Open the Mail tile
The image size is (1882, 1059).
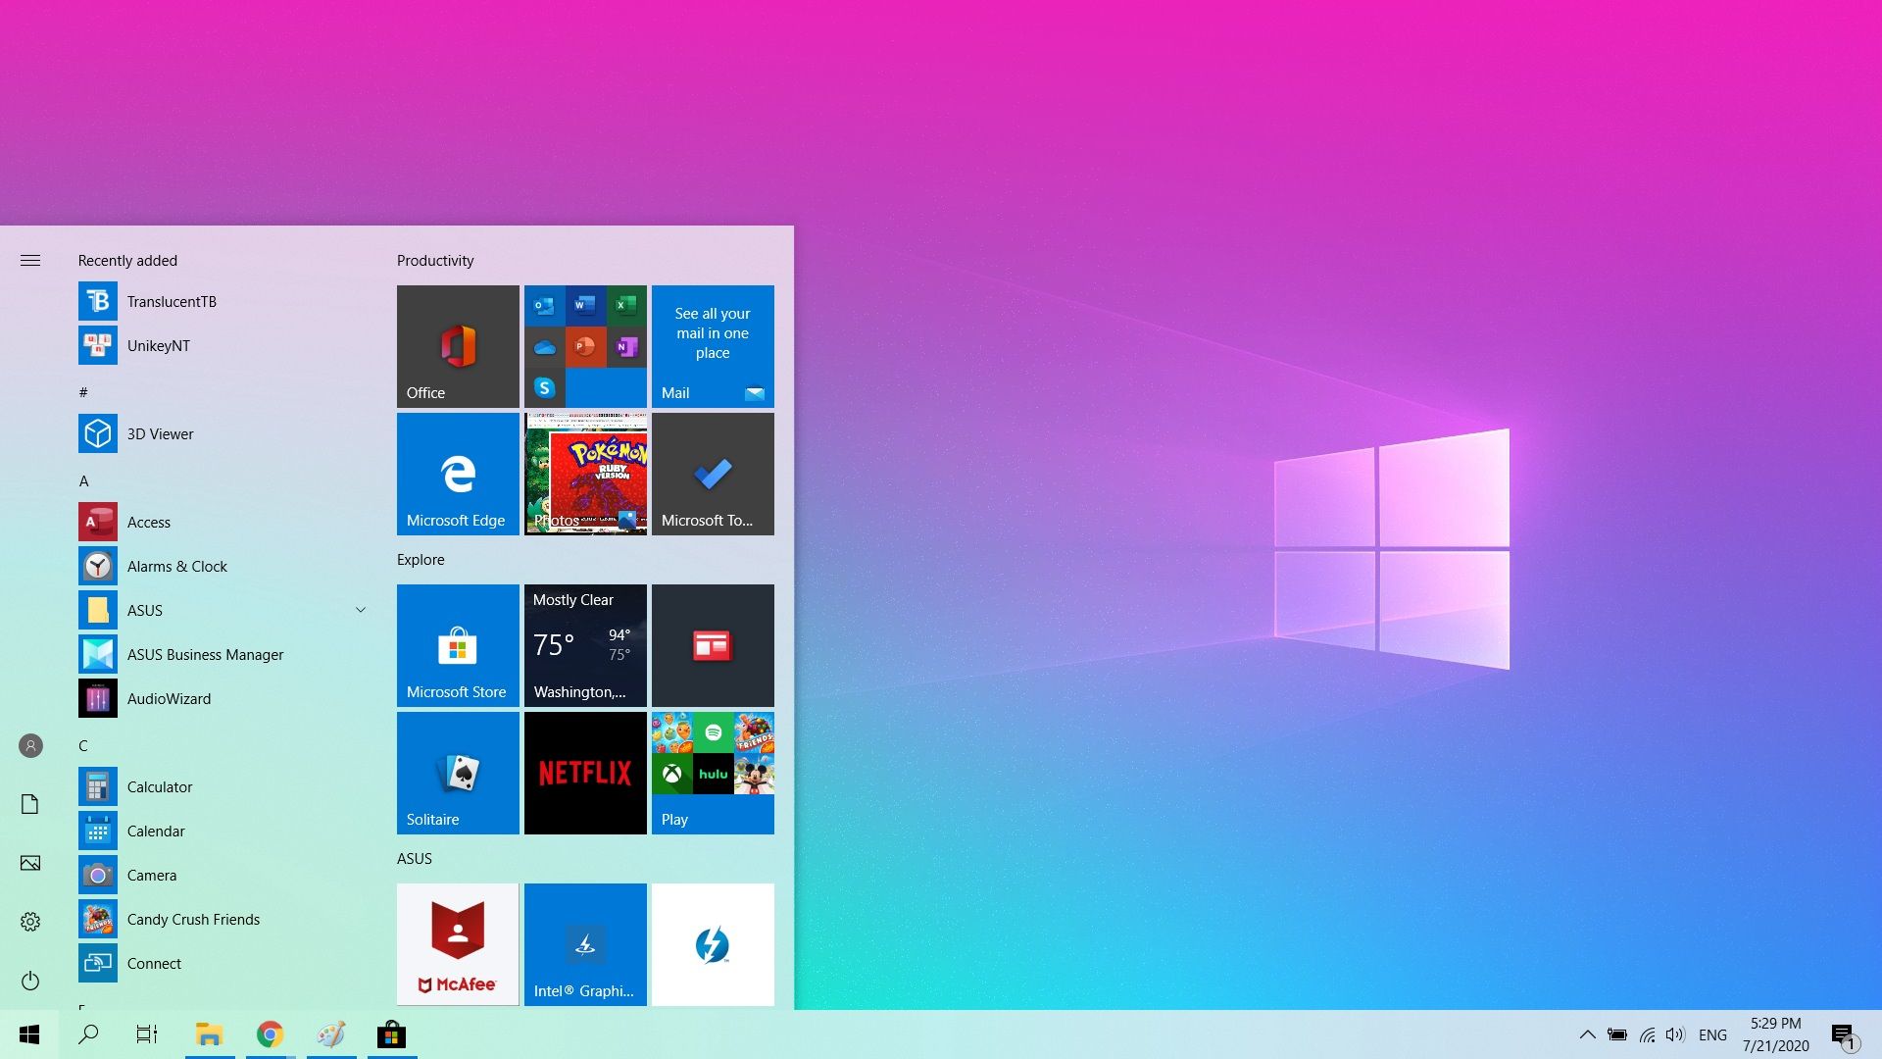pyautogui.click(x=713, y=346)
